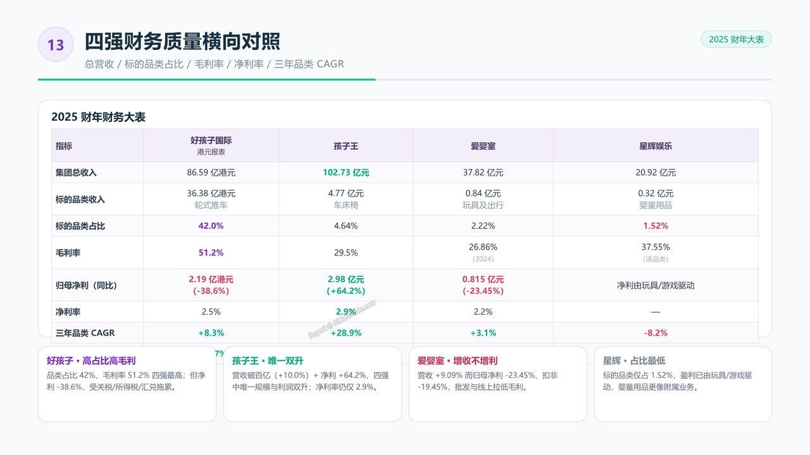
Task: Click the slide number badge 13
Action: tap(56, 44)
